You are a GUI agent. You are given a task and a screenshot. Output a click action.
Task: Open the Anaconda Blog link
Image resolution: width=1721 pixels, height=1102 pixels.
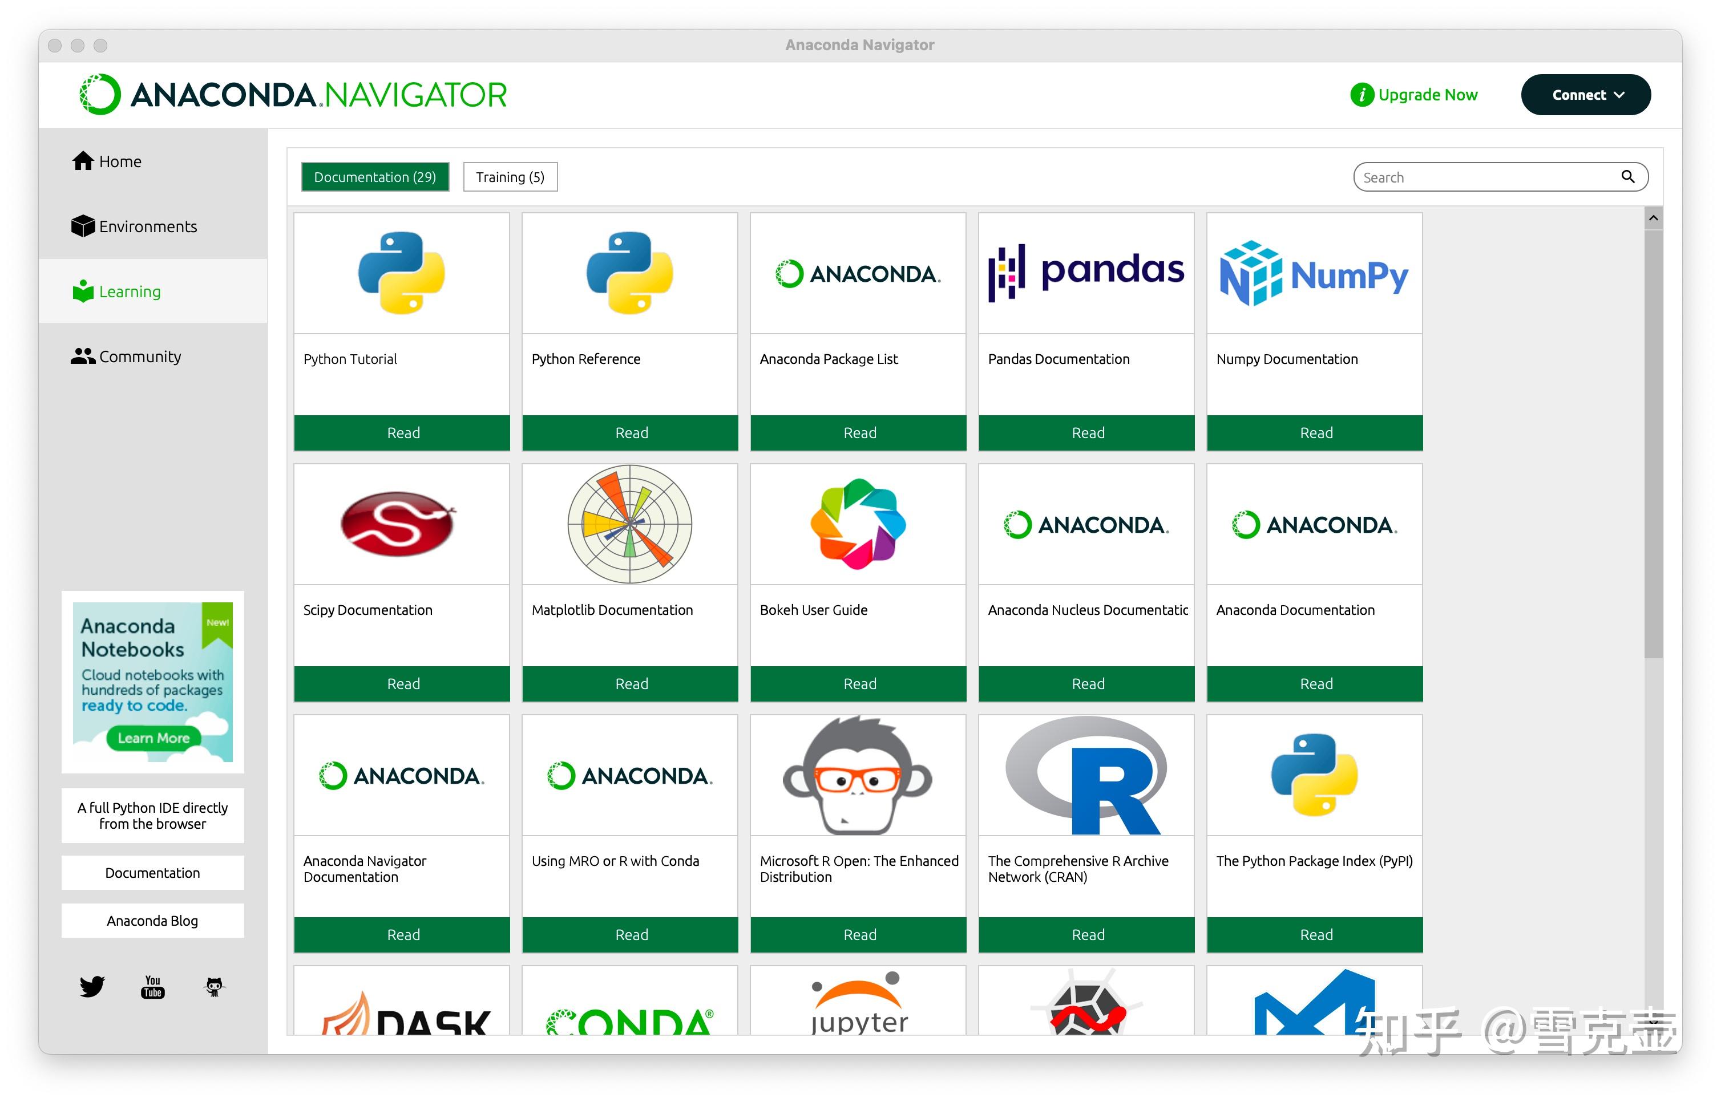pyautogui.click(x=152, y=920)
